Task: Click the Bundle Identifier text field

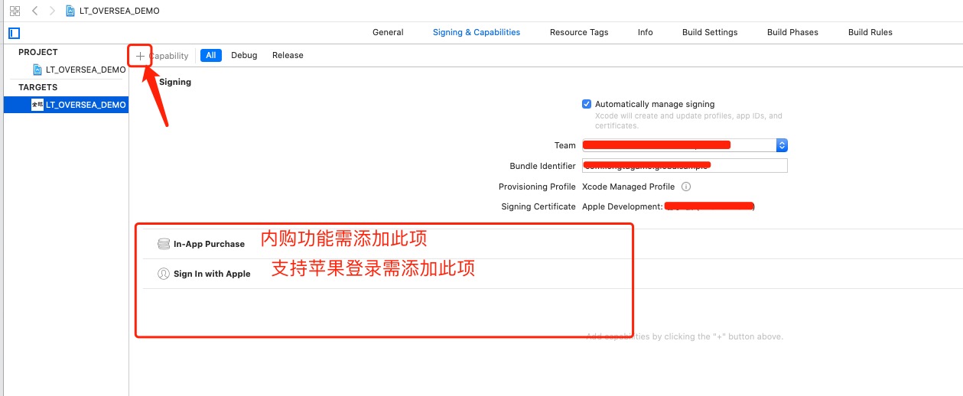Action: [684, 166]
